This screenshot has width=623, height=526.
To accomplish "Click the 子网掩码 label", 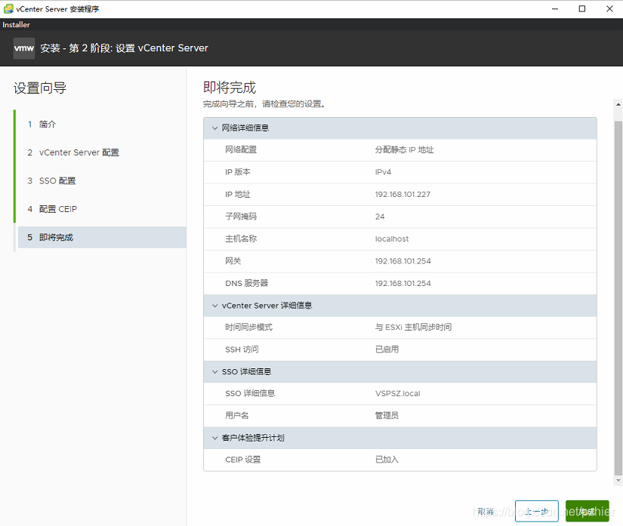I will click(x=241, y=217).
